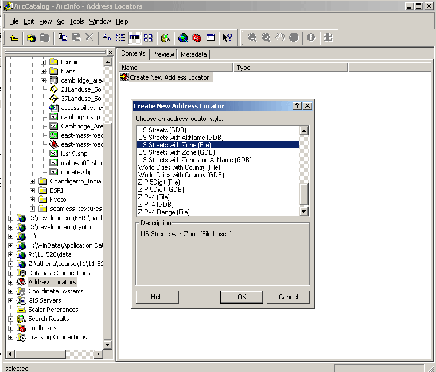436x372 pixels.
Task: Expand the cambridge_area geodatabase
Action: pos(43,80)
